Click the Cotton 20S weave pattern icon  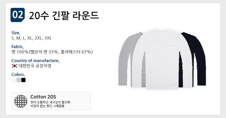pos(21,101)
